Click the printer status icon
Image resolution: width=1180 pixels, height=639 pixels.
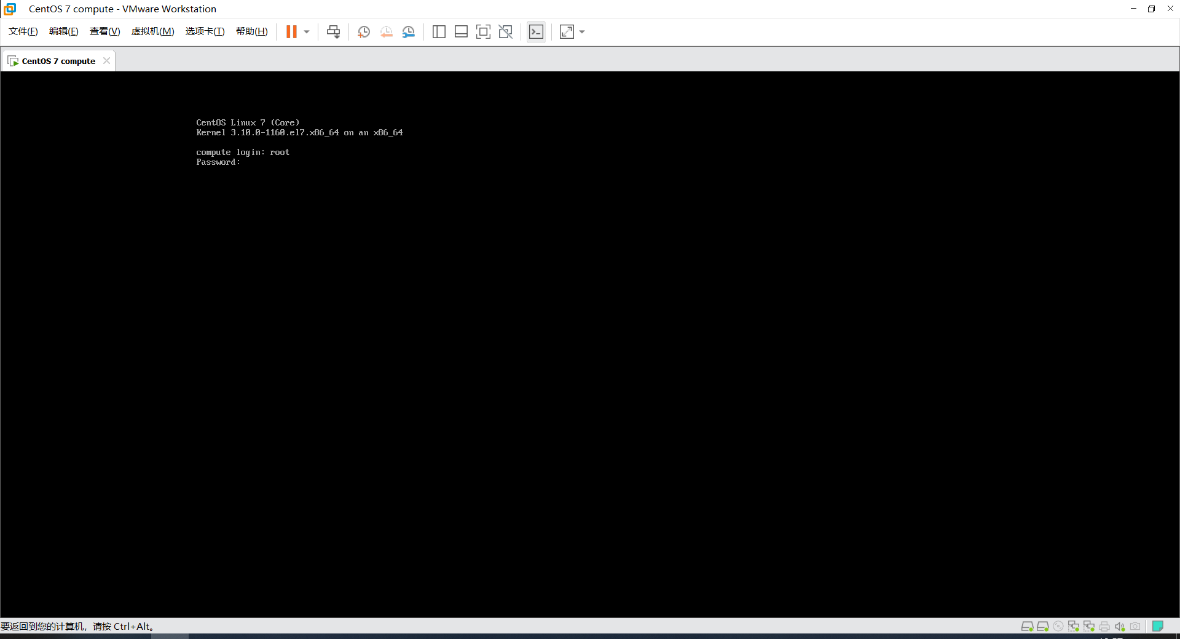tap(1104, 626)
